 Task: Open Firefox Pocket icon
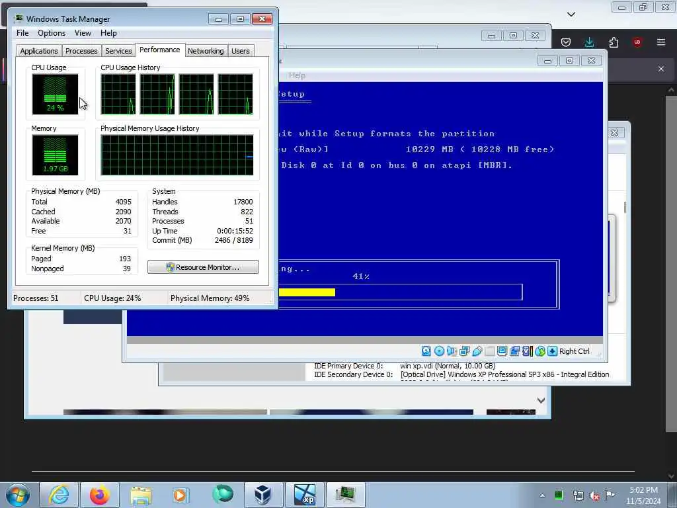click(x=566, y=42)
